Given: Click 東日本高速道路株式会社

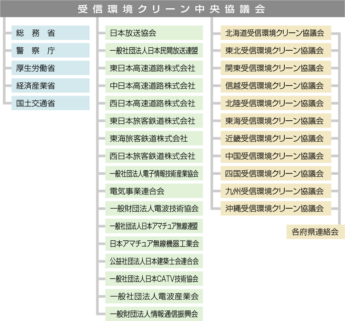Looking at the screenshot, I should (154, 68).
